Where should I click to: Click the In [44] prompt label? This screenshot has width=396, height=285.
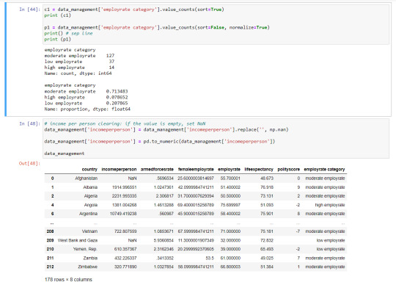29,10
